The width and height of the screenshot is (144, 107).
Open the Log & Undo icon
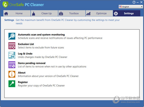click(12, 55)
